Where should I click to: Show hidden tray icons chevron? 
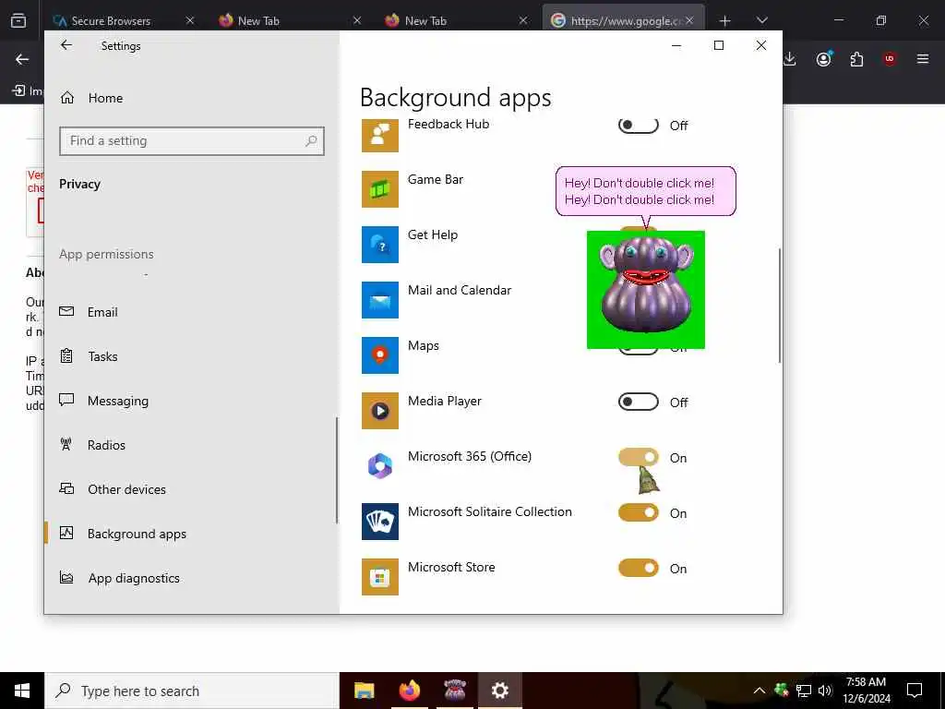pyautogui.click(x=760, y=691)
